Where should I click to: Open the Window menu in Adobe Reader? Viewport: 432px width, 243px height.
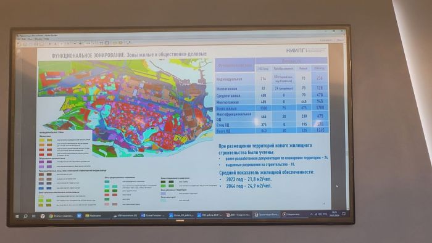point(38,39)
